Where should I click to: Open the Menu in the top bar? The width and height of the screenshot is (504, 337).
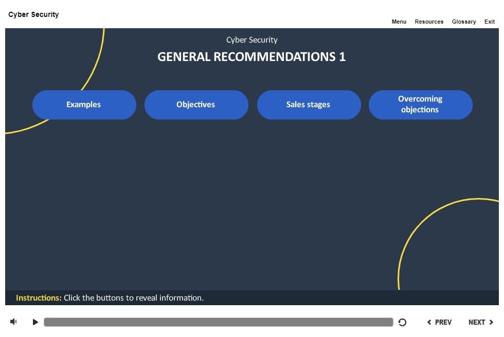tap(399, 22)
